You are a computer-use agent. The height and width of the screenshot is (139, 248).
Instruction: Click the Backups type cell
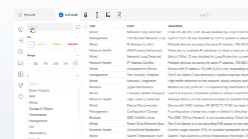coord(95,117)
